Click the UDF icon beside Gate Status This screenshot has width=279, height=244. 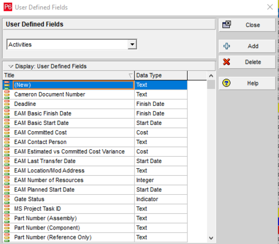[x=7, y=199]
